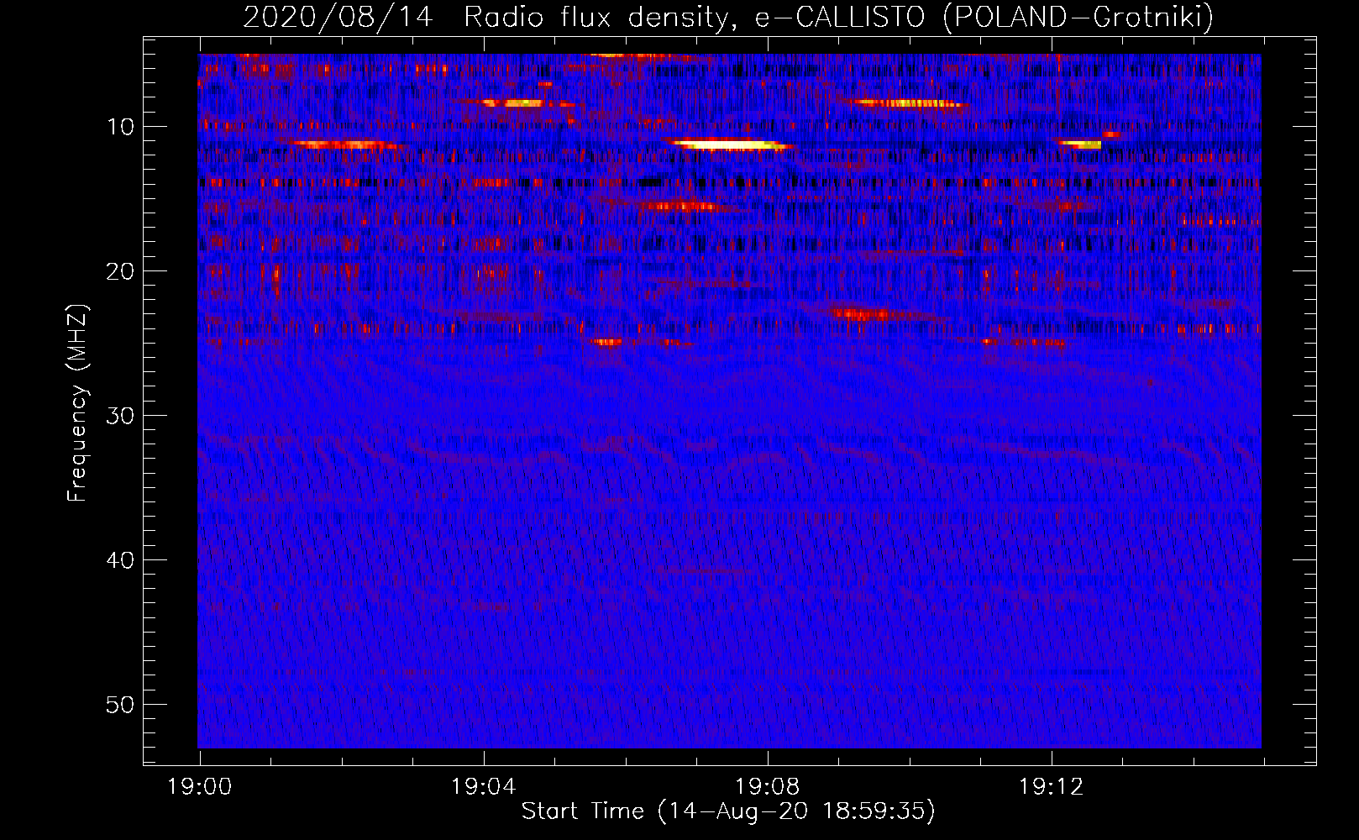The width and height of the screenshot is (1359, 840).
Task: Click the red streak near 19:06 at 15 MHz
Action: [x=682, y=206]
